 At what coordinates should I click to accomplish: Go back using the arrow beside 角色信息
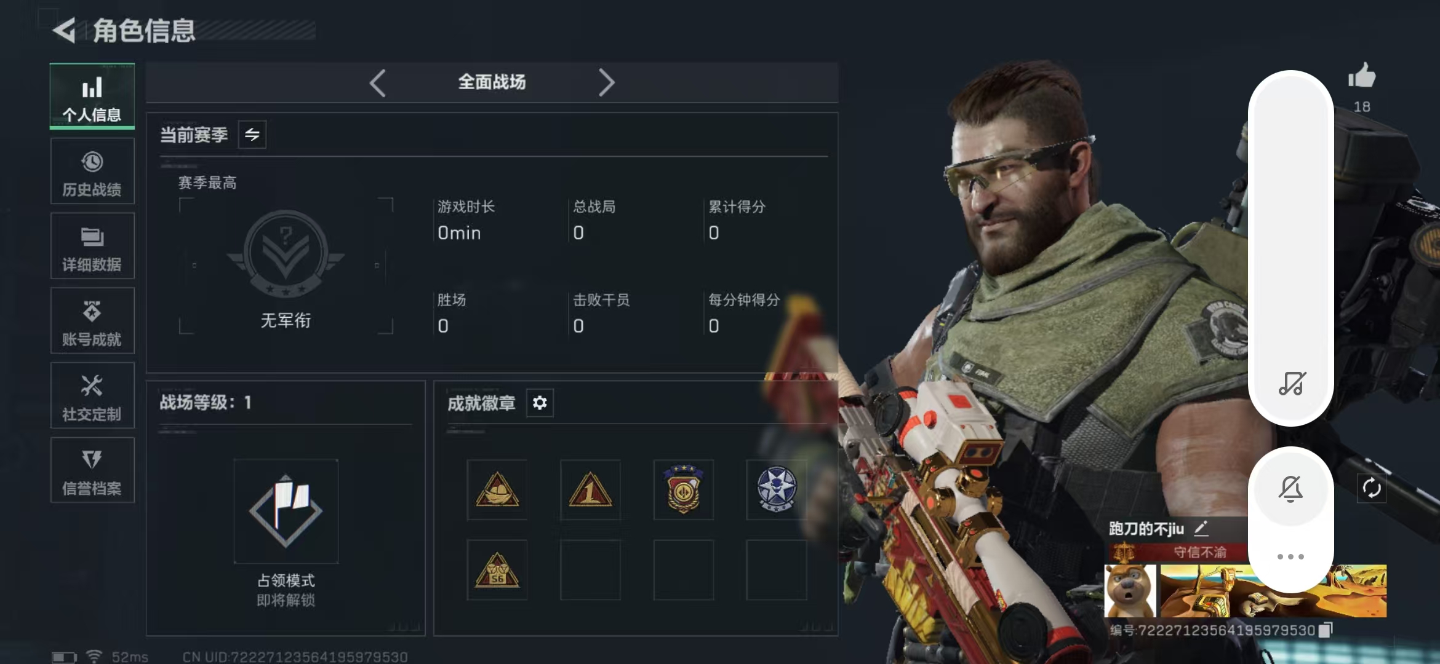click(64, 30)
